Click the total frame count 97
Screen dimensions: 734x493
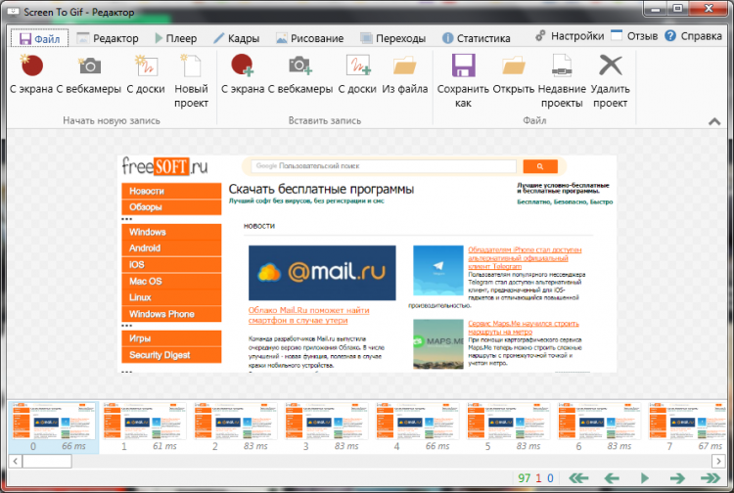coord(525,478)
